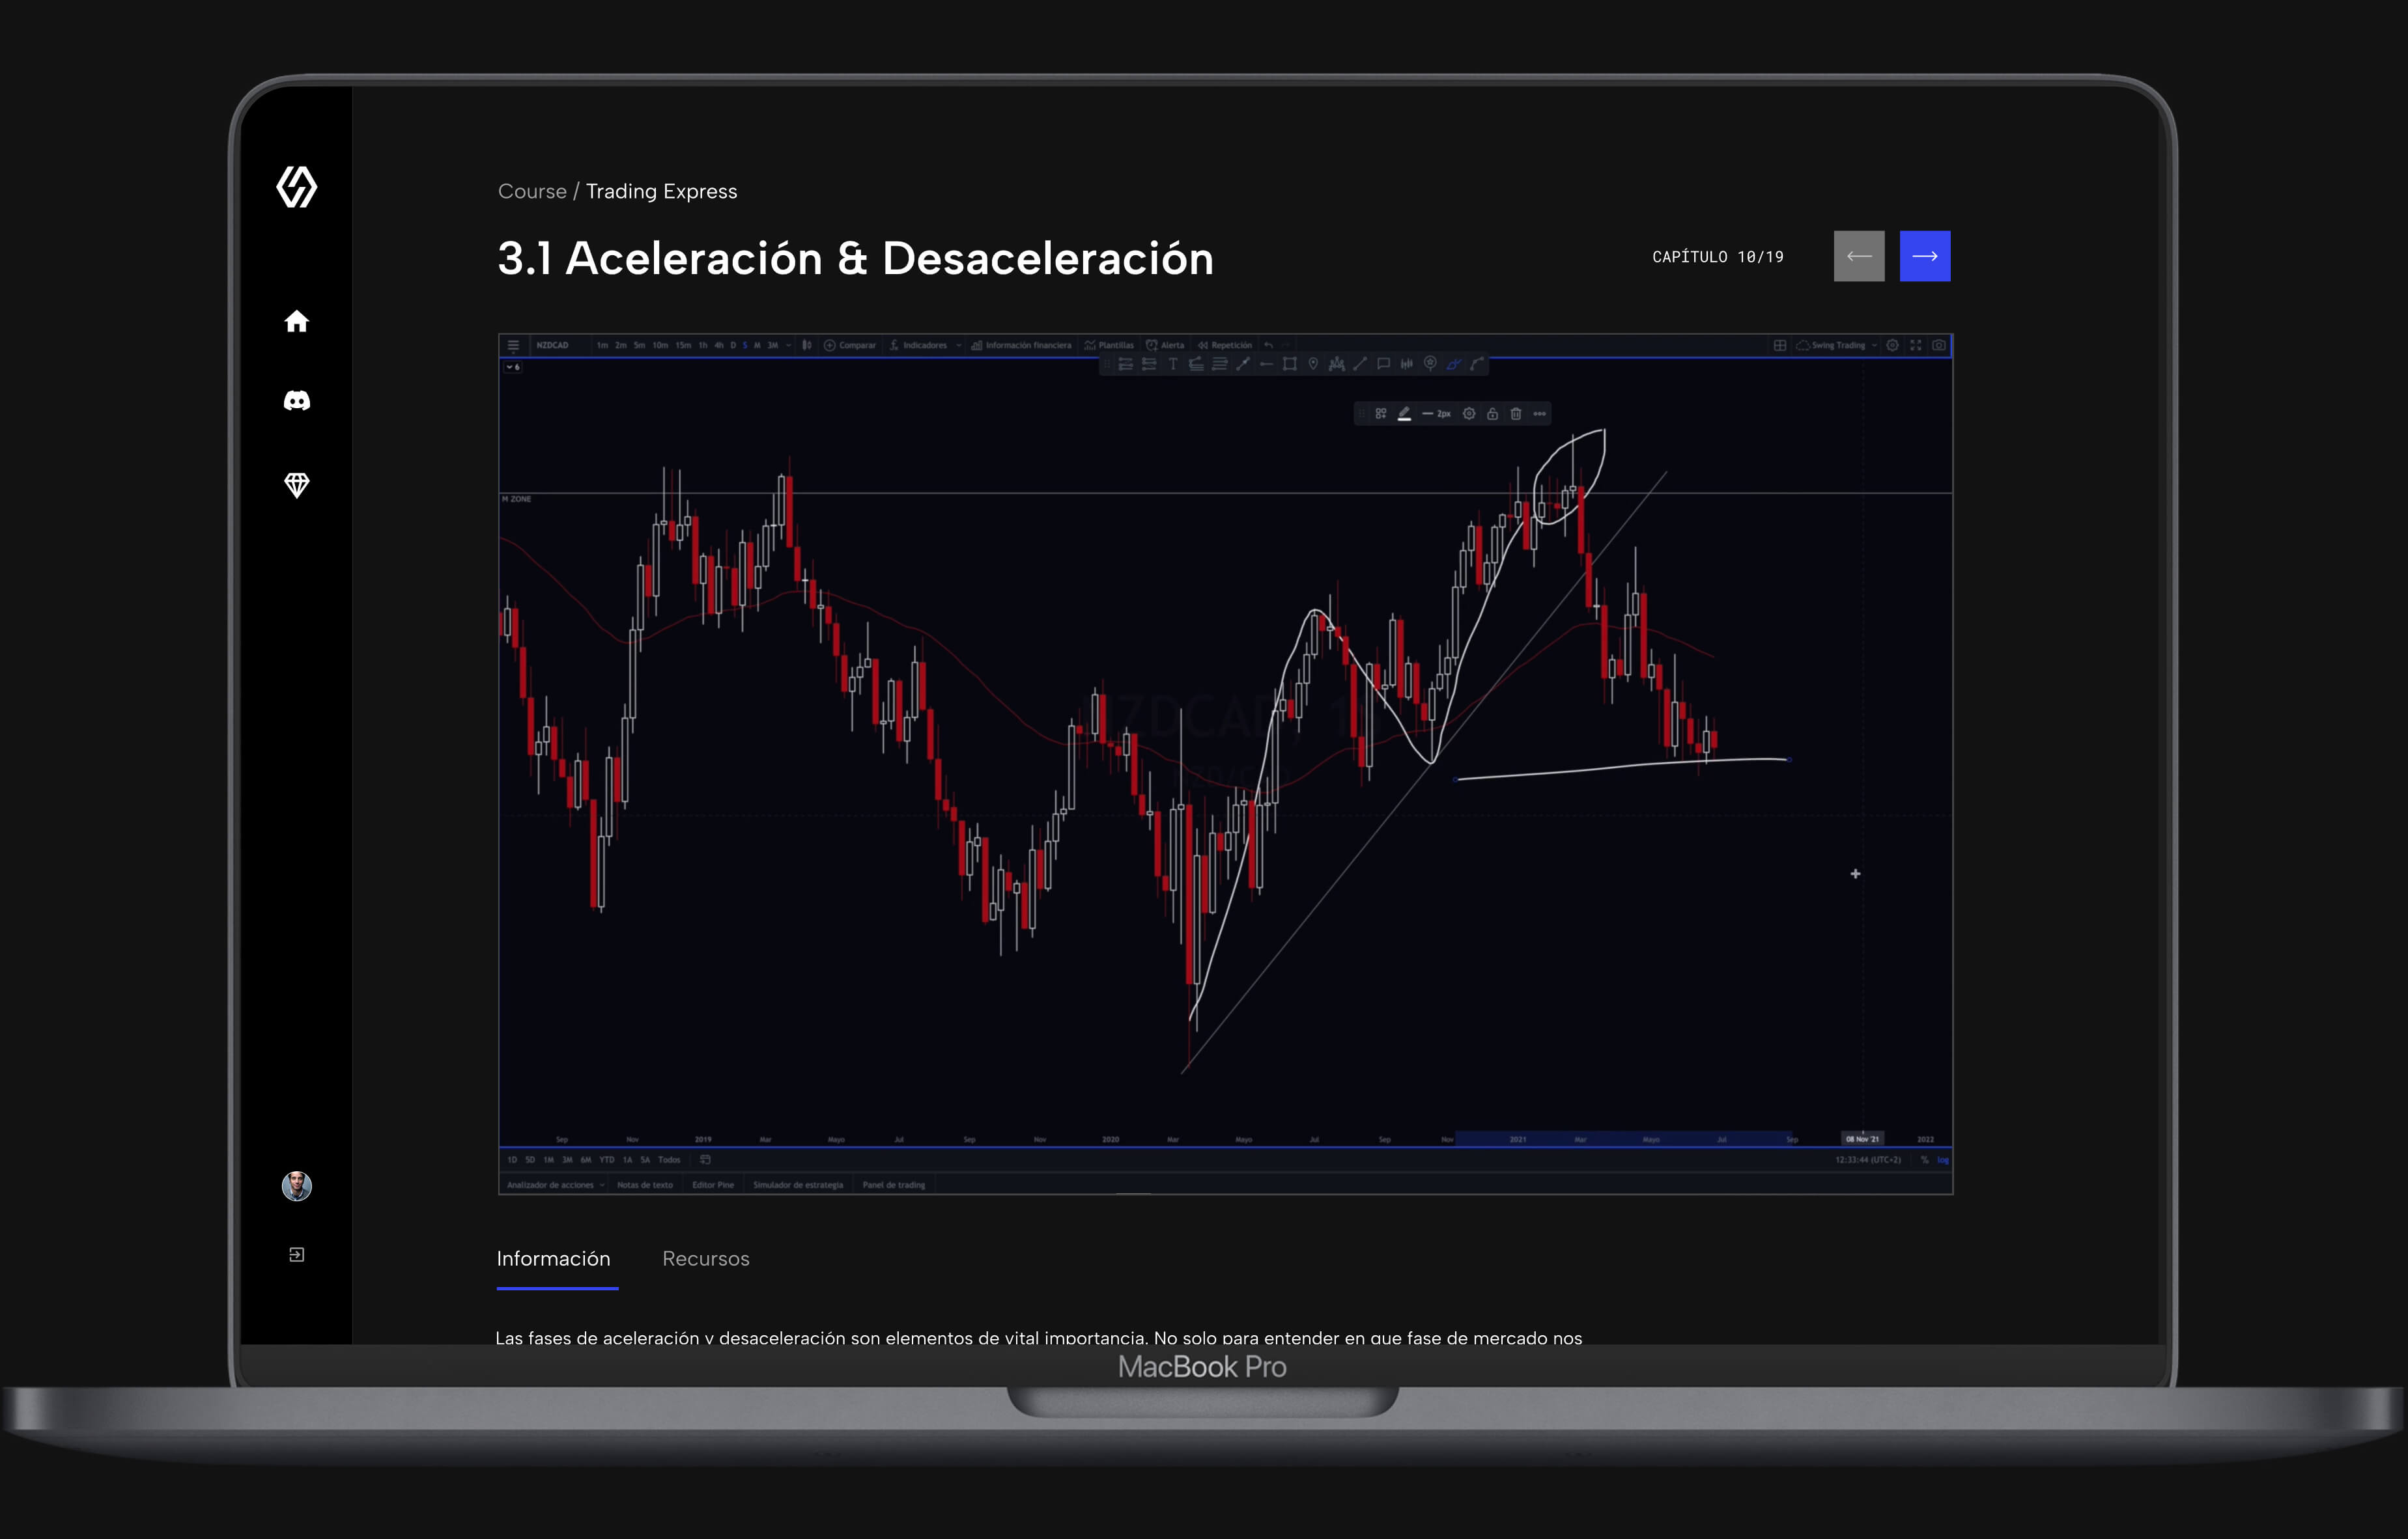Open the Plantillas menu
2408x1539 pixels.
click(x=1109, y=346)
